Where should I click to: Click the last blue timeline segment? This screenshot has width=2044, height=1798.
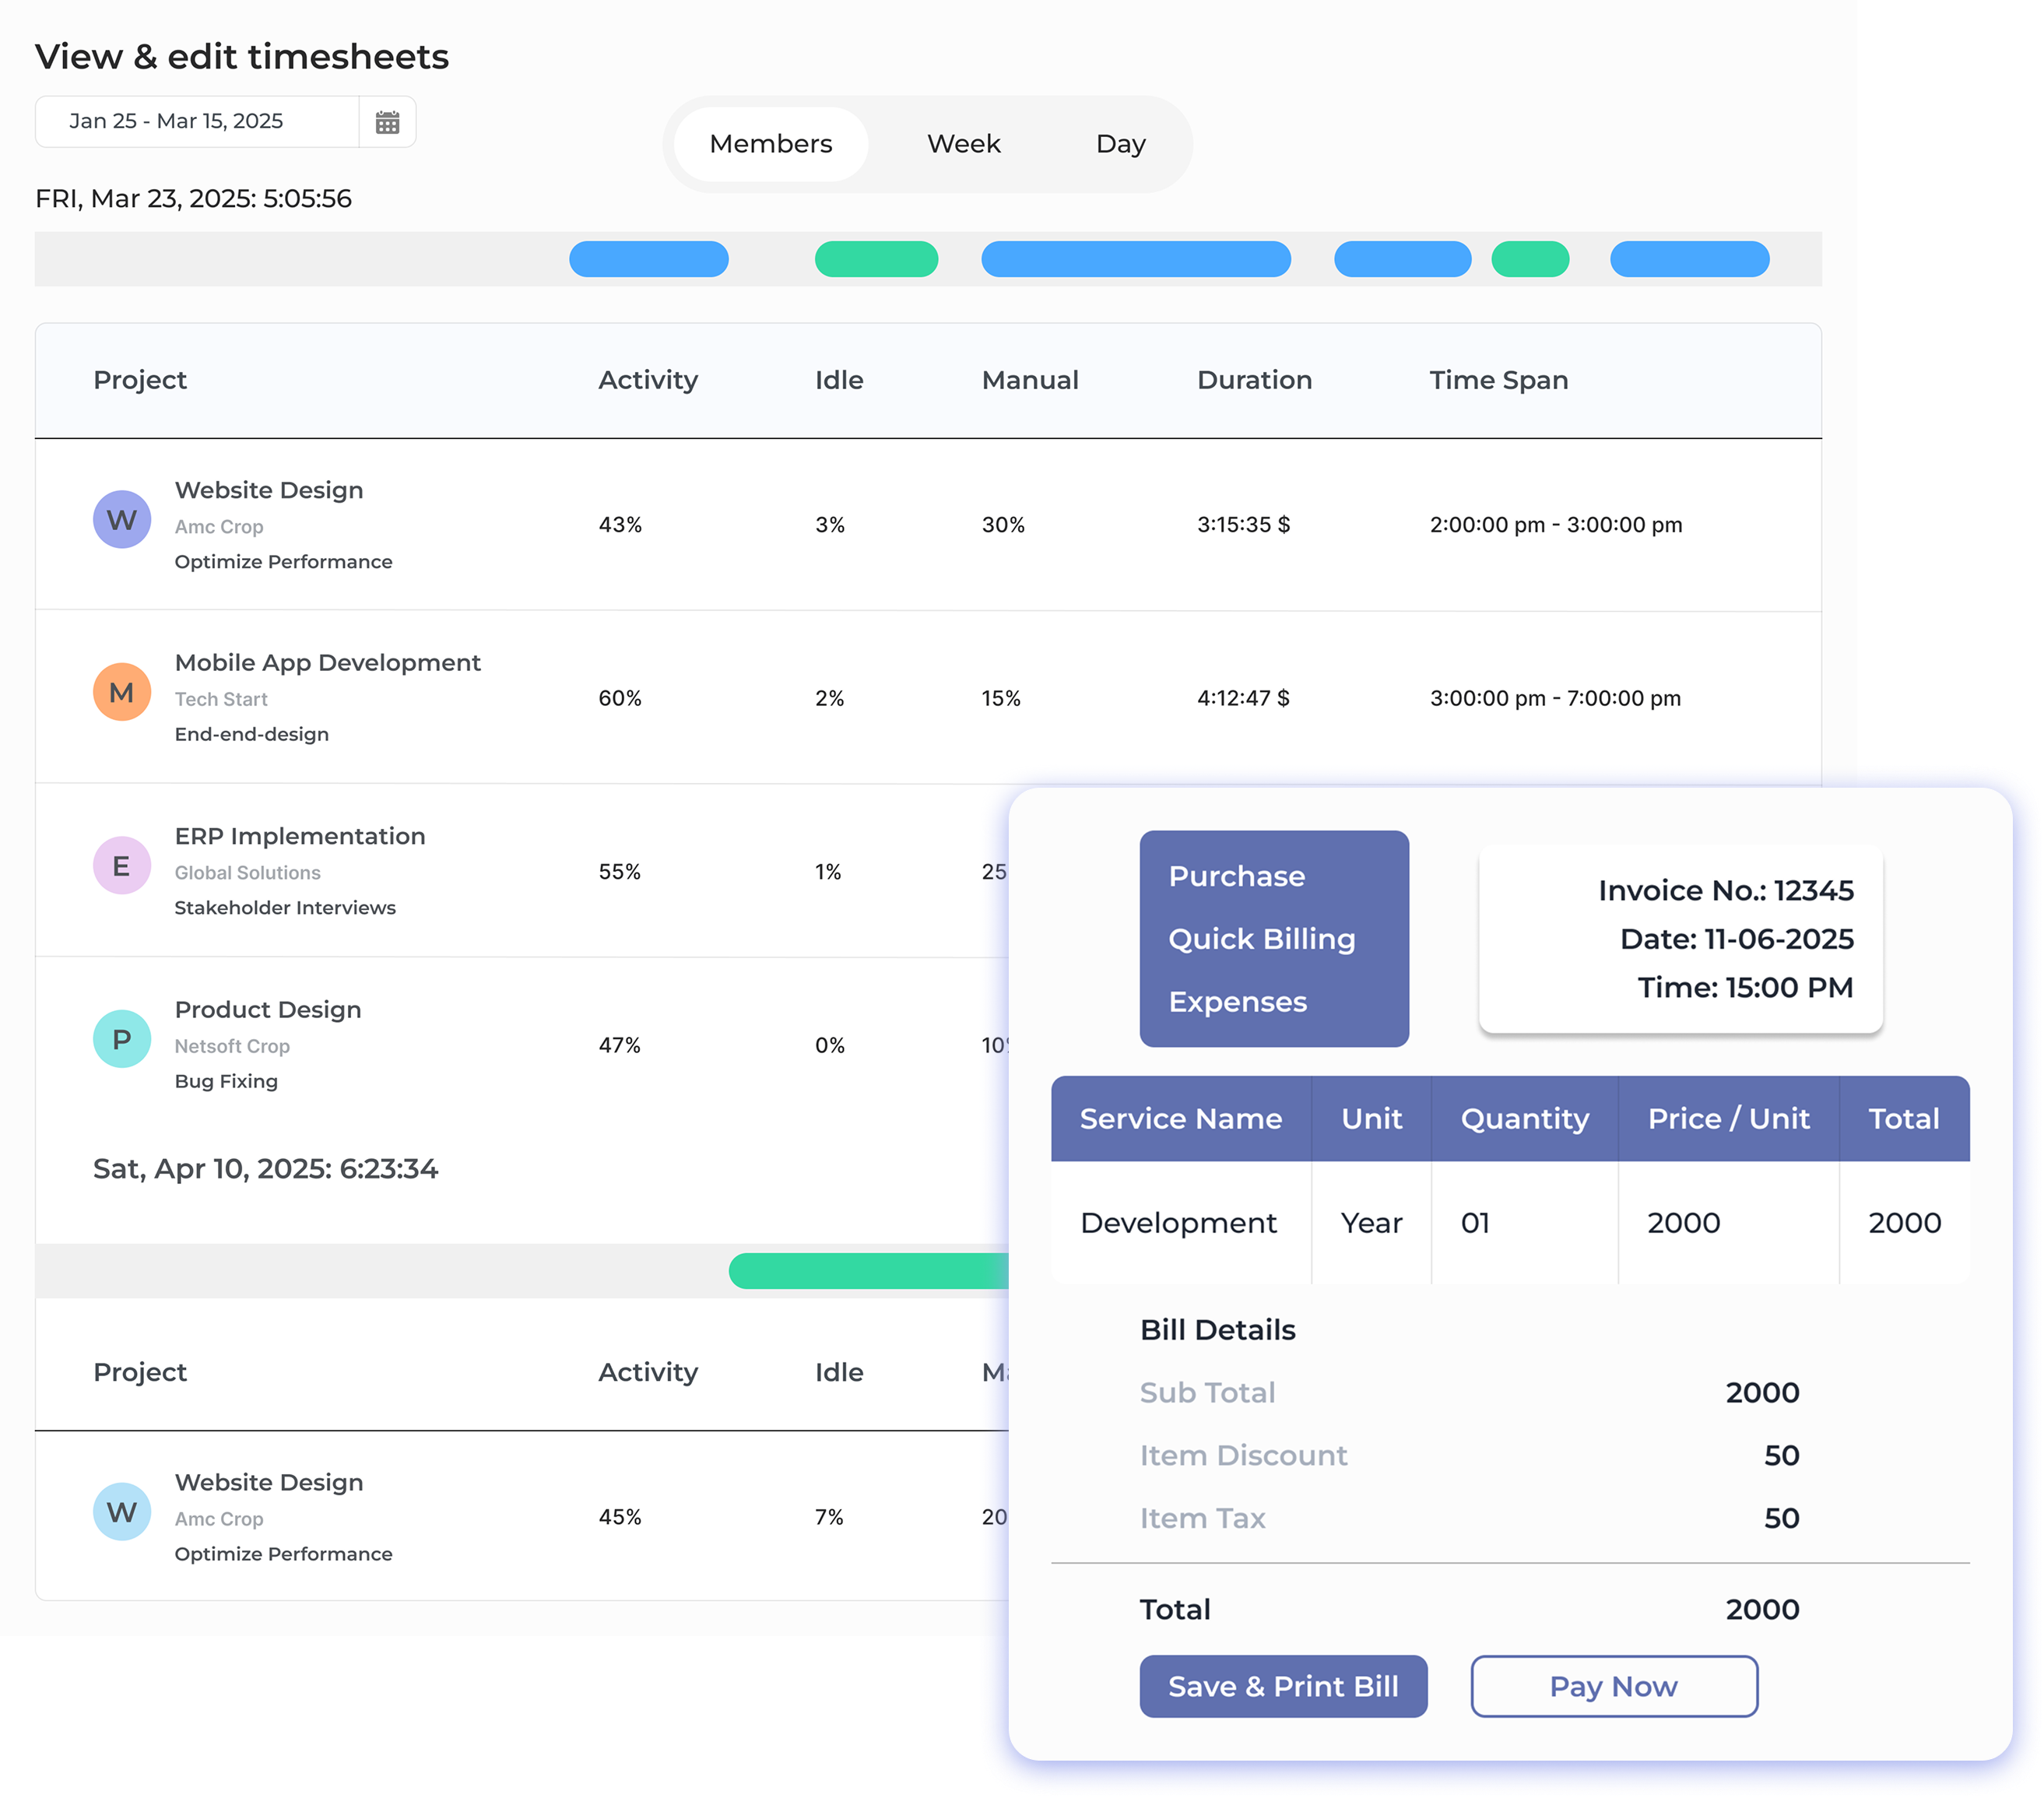click(x=1690, y=259)
